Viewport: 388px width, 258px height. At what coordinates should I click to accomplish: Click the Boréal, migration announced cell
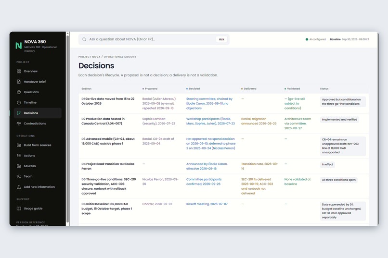pyautogui.click(x=259, y=121)
